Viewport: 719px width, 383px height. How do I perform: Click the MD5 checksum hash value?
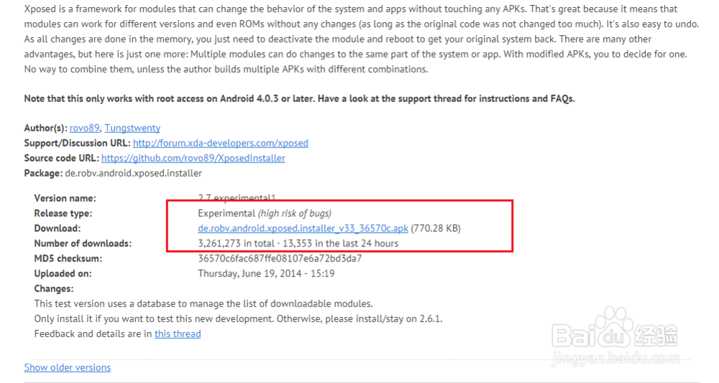click(x=280, y=259)
